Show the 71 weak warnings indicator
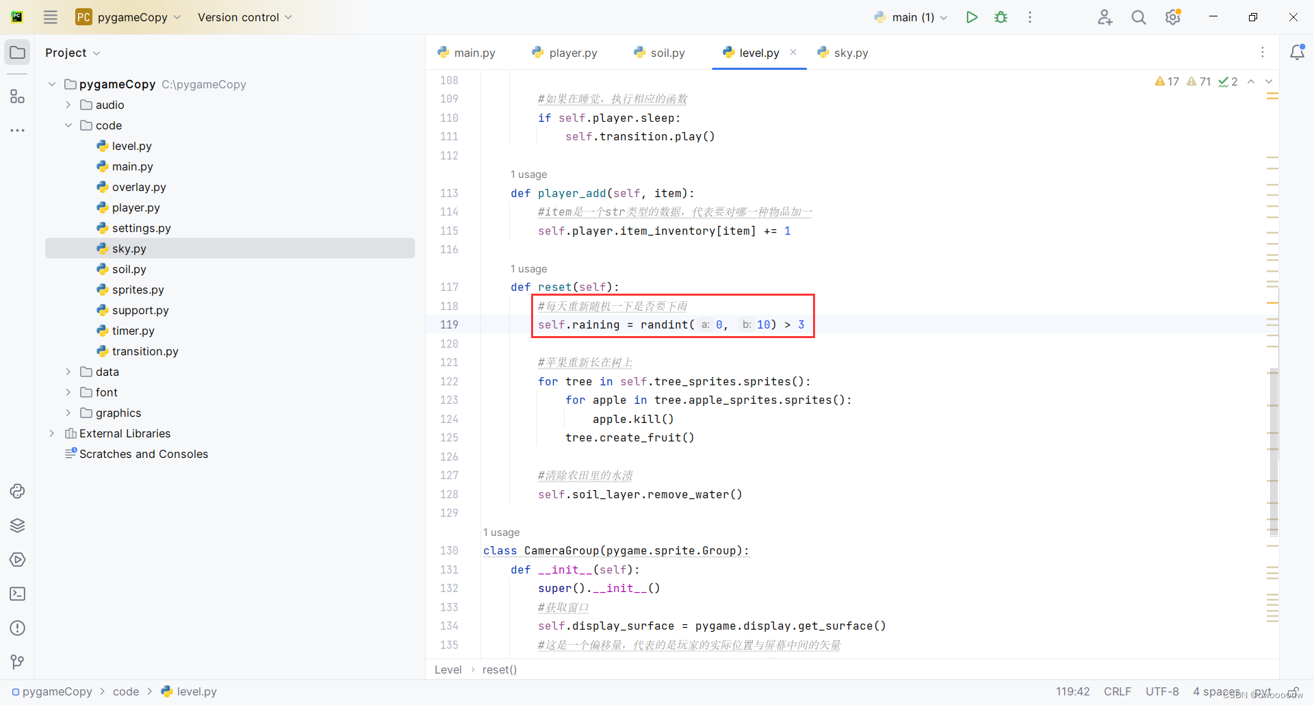The width and height of the screenshot is (1314, 705). pyautogui.click(x=1198, y=81)
